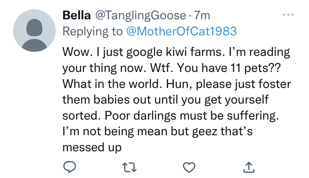Open Bella's default gray profile avatar
The height and width of the screenshot is (178, 309).
35,31
